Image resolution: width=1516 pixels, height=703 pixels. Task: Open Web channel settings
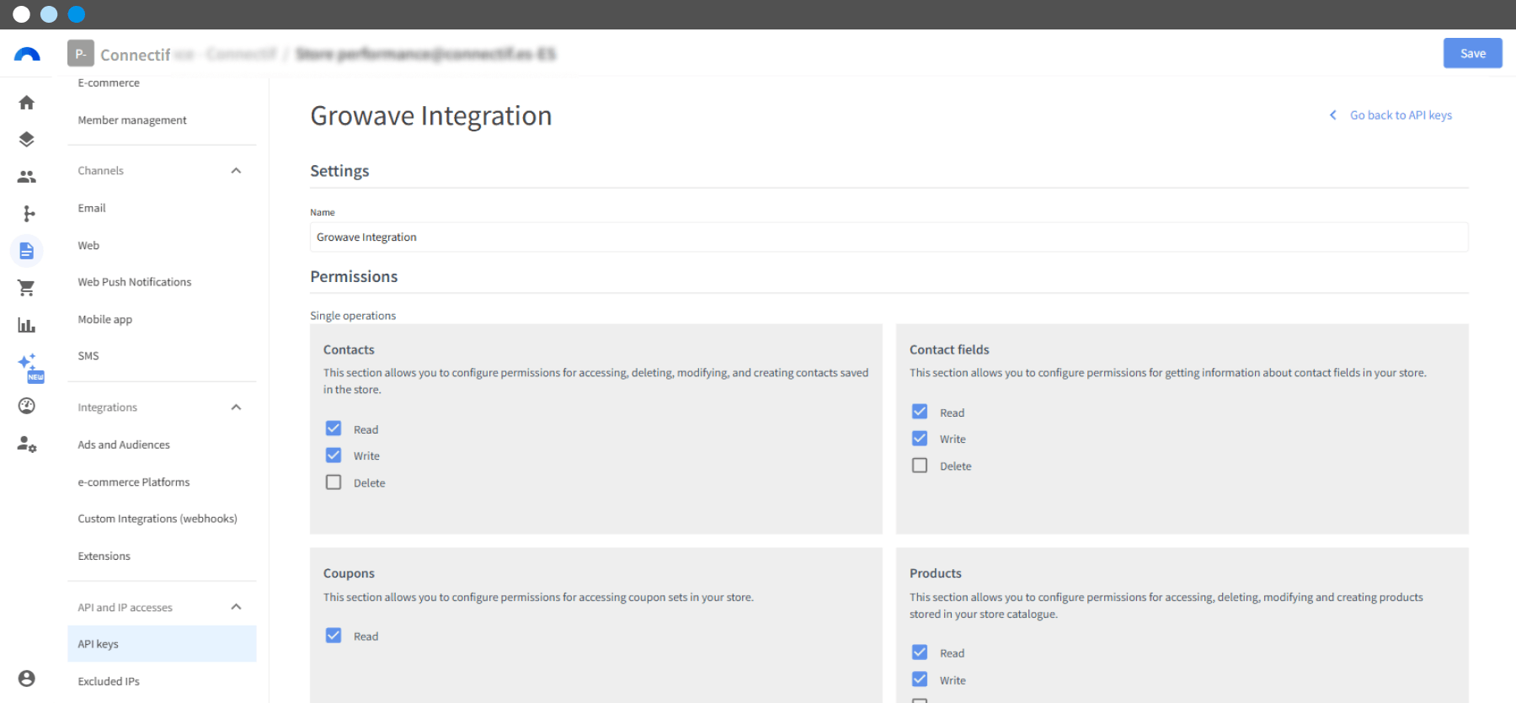(x=88, y=246)
